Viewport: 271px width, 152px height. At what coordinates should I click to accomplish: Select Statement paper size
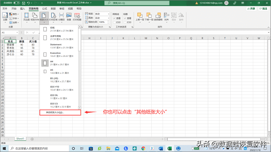[59, 46]
